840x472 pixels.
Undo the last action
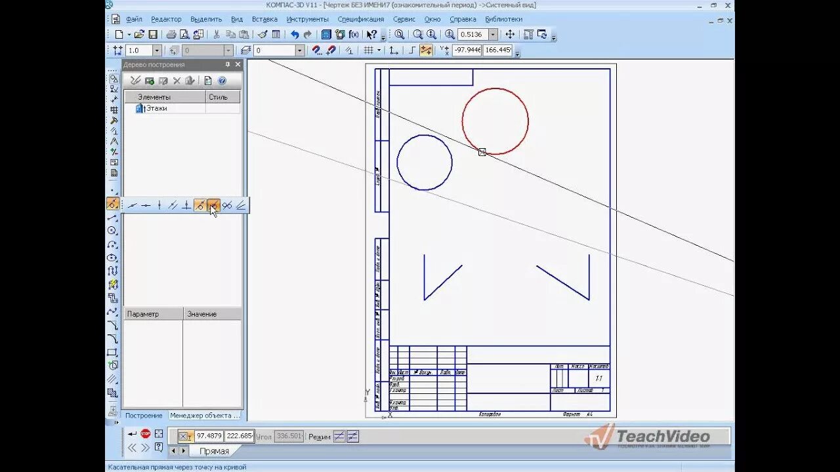(295, 34)
